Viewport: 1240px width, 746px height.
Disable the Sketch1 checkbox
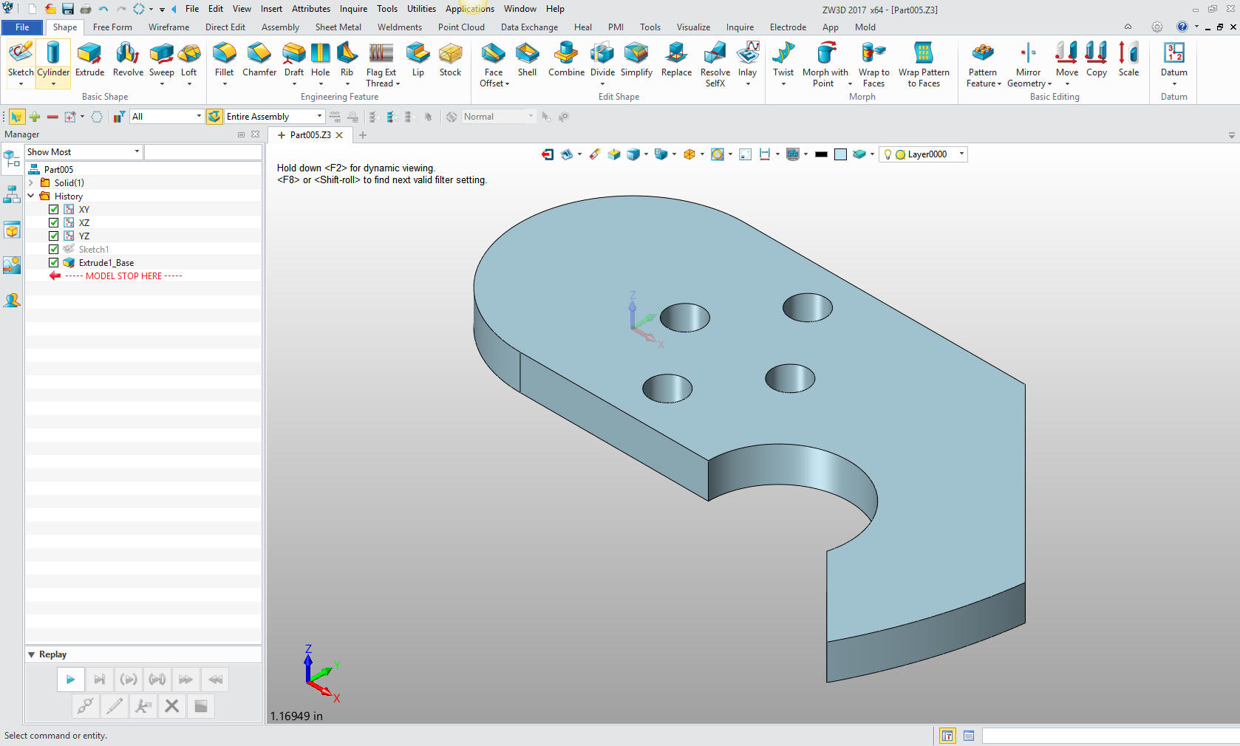pyautogui.click(x=54, y=250)
